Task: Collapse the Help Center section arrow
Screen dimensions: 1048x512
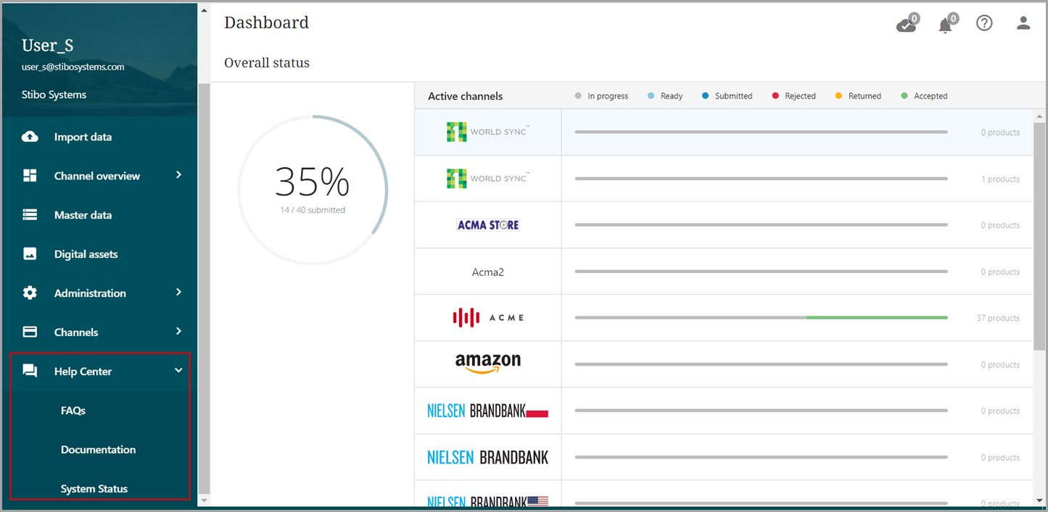Action: click(178, 371)
